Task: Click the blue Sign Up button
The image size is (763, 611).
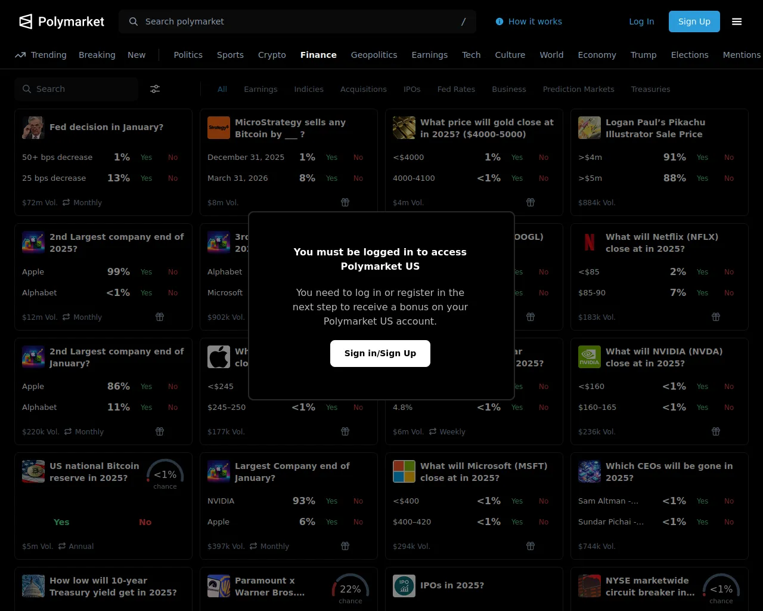Action: pyautogui.click(x=694, y=21)
